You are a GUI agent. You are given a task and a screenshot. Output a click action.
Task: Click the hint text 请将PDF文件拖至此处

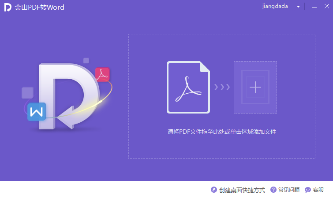click(x=221, y=132)
